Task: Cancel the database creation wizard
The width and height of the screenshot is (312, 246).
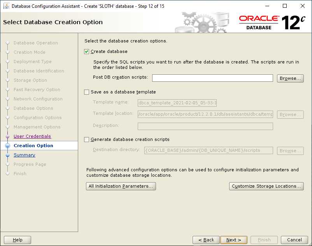Action: click(294, 240)
